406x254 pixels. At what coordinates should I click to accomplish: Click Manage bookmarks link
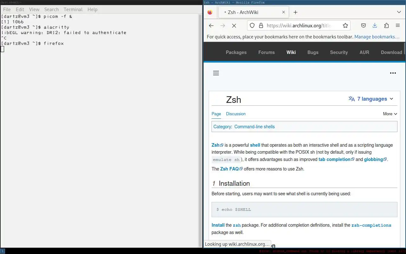coord(377,37)
